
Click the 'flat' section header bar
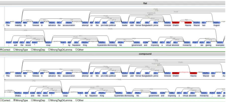coord(113,3)
